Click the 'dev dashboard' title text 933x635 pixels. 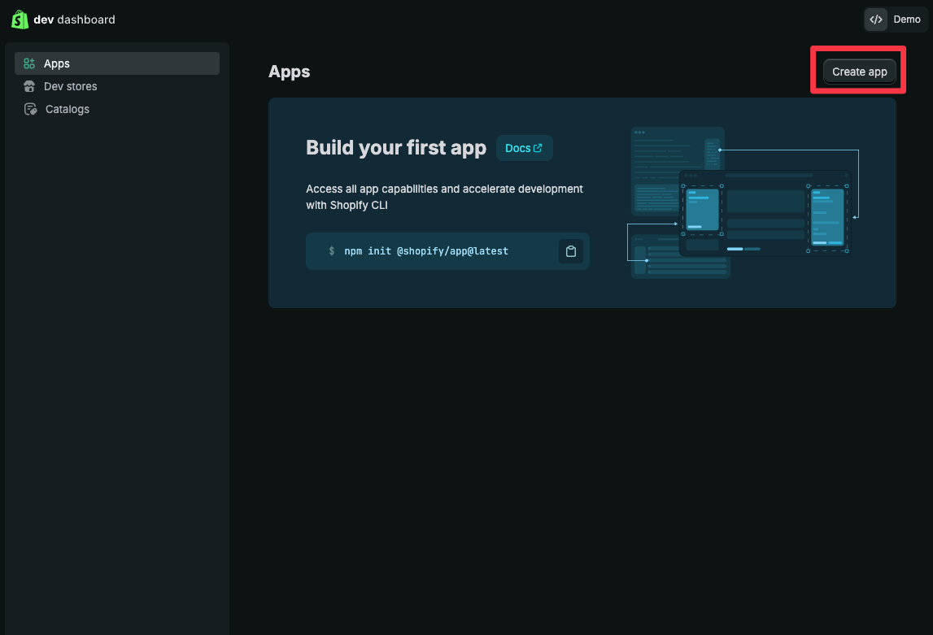click(74, 20)
